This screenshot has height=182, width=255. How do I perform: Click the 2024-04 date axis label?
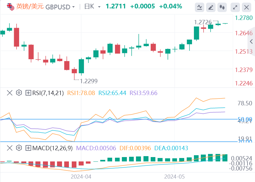click(81, 176)
